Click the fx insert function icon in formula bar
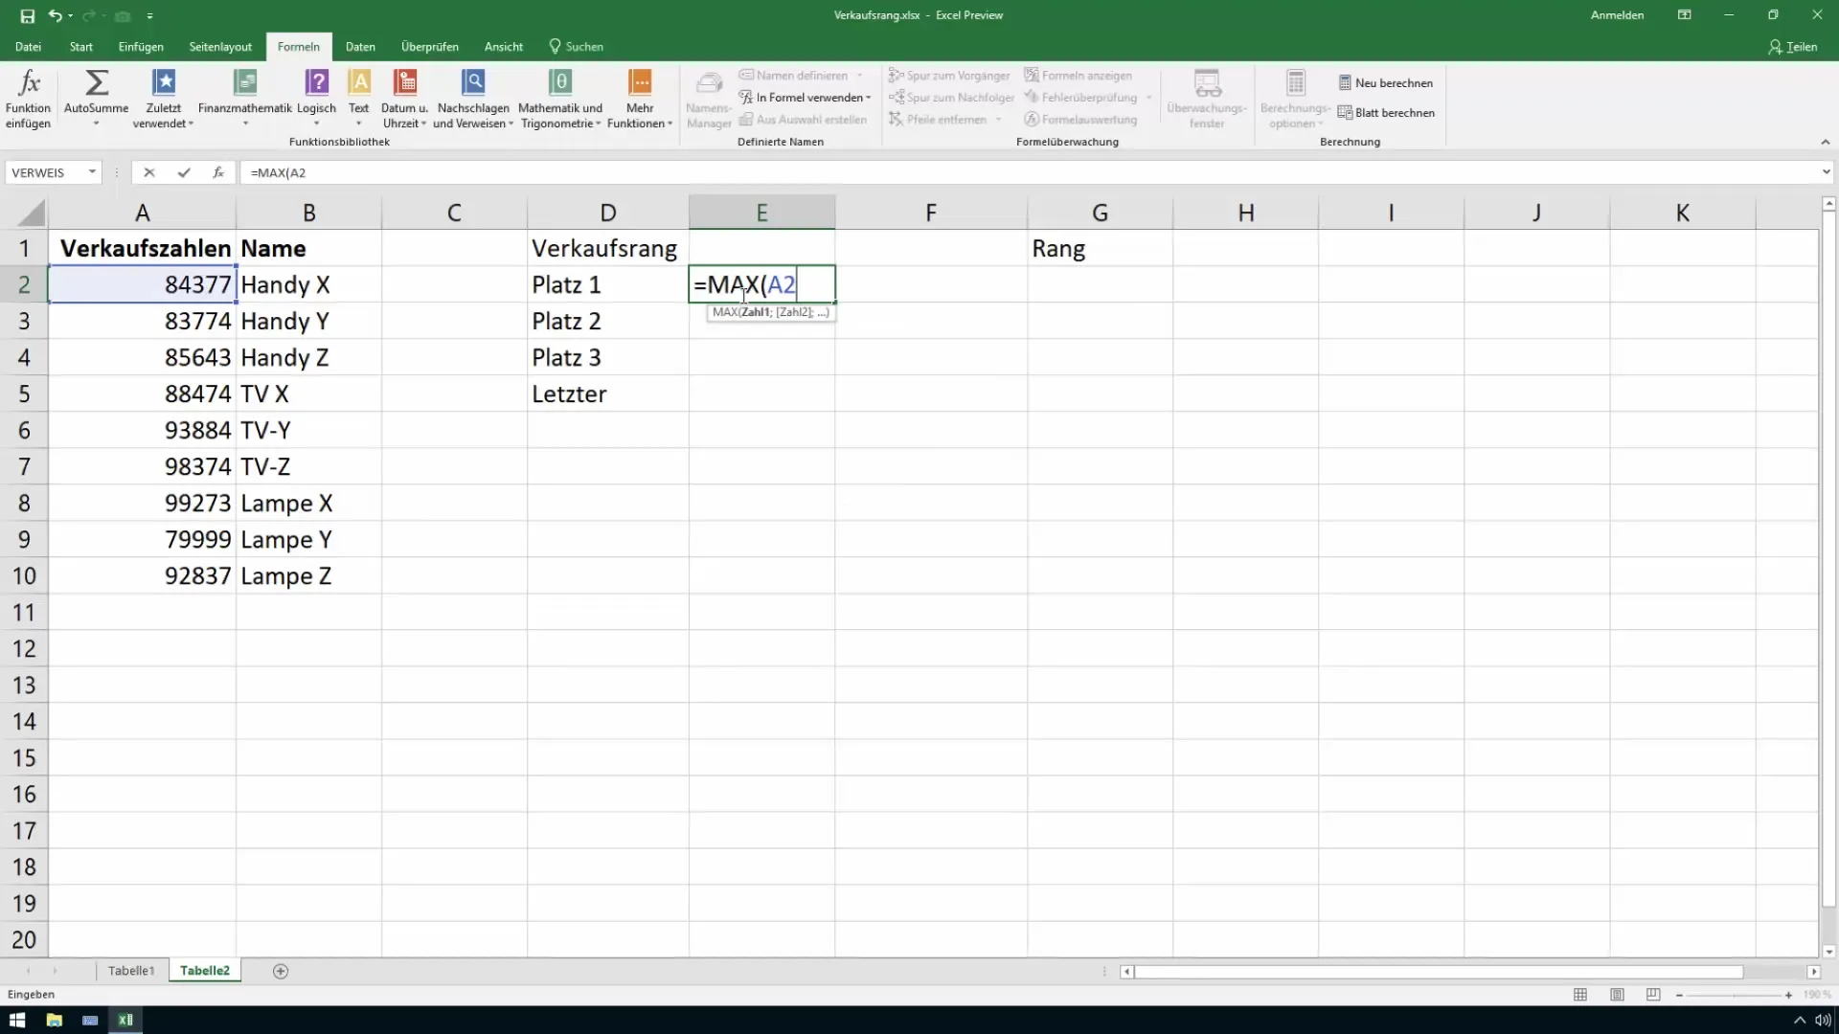The width and height of the screenshot is (1839, 1034). pyautogui.click(x=218, y=172)
